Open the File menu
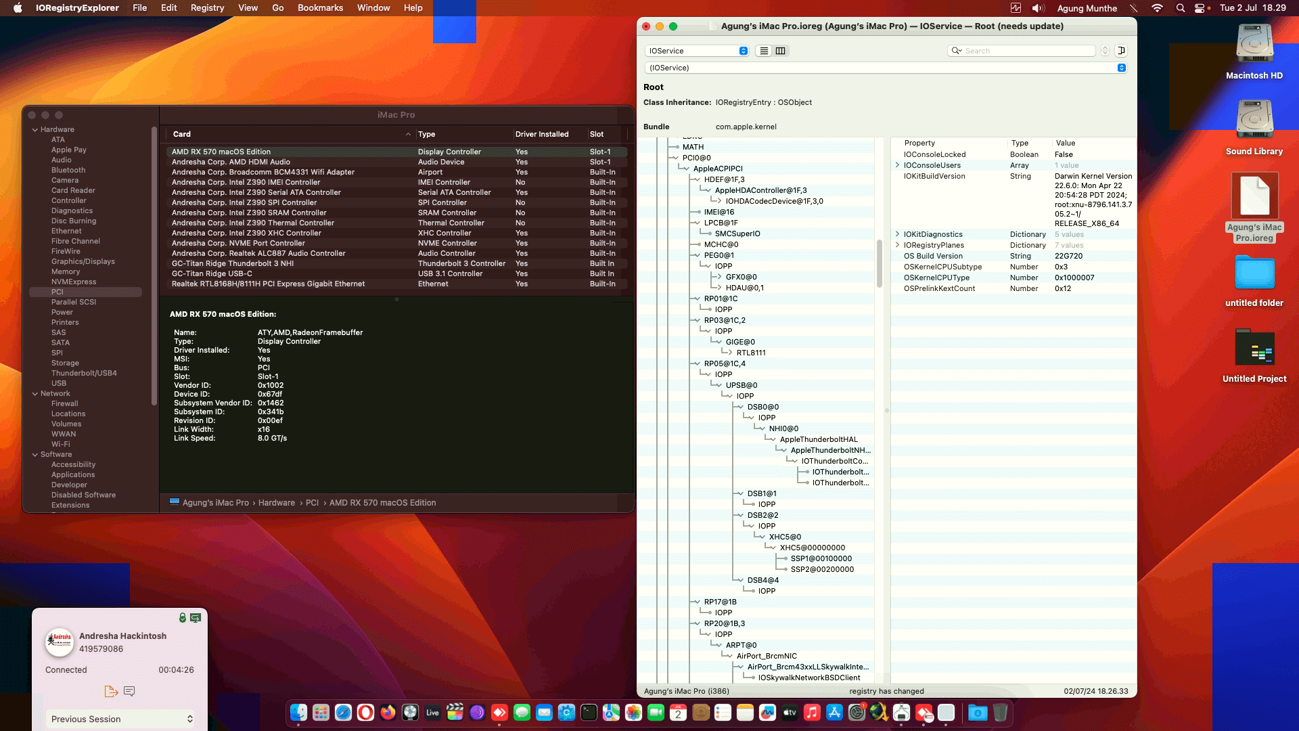 click(139, 7)
